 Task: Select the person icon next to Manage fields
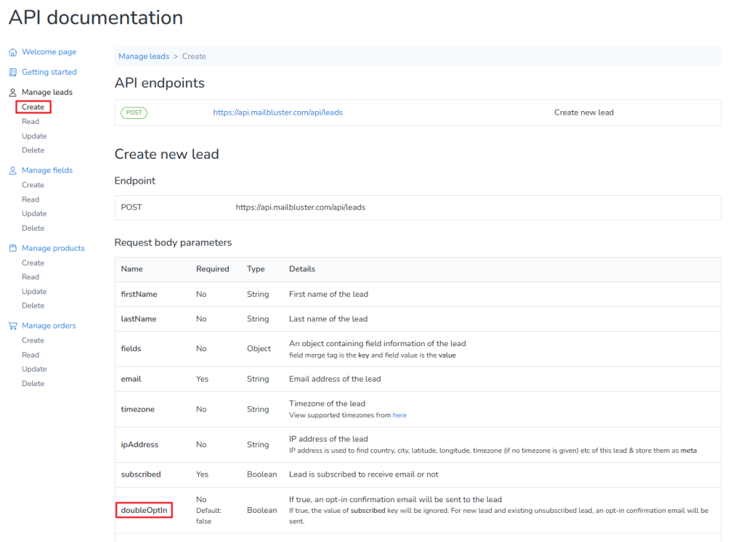point(12,170)
